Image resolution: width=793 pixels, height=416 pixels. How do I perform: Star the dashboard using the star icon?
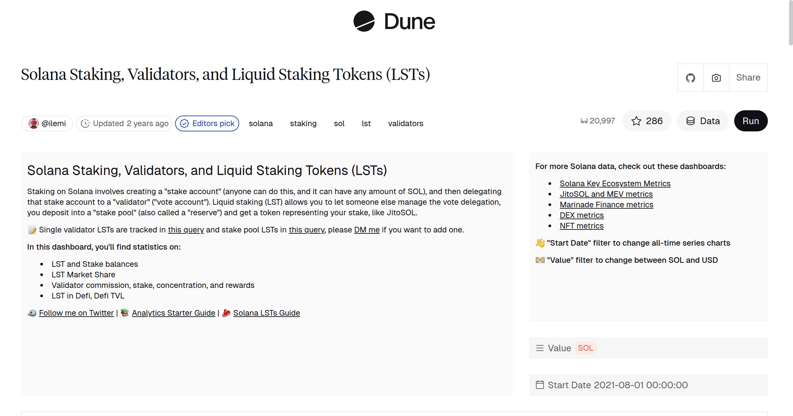[x=636, y=121]
